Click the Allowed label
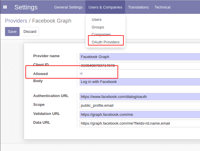Viewport: 200px width, 151px height. (40, 74)
